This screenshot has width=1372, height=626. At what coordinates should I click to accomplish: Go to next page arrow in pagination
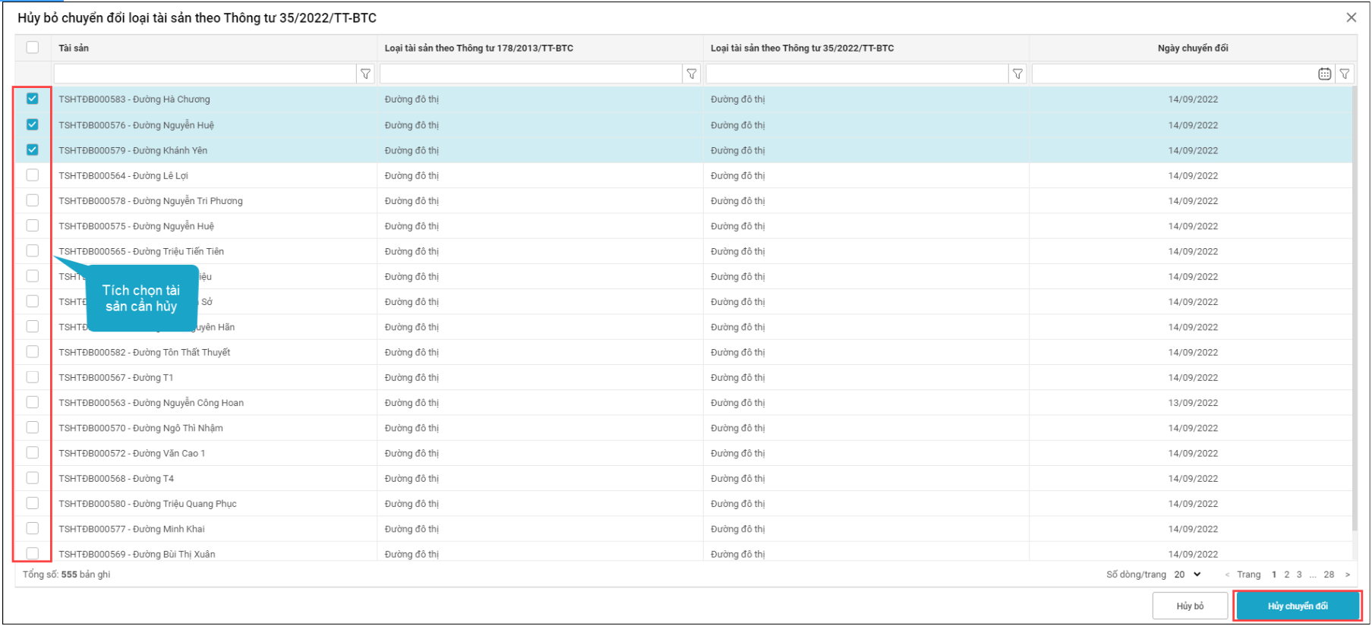[1348, 574]
